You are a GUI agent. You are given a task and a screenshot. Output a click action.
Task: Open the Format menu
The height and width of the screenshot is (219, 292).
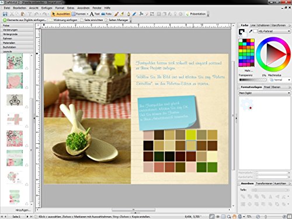coord(60,8)
